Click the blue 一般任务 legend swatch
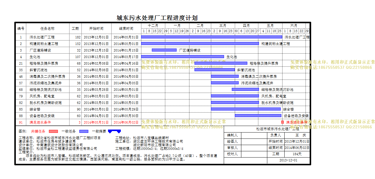 point(84,131)
